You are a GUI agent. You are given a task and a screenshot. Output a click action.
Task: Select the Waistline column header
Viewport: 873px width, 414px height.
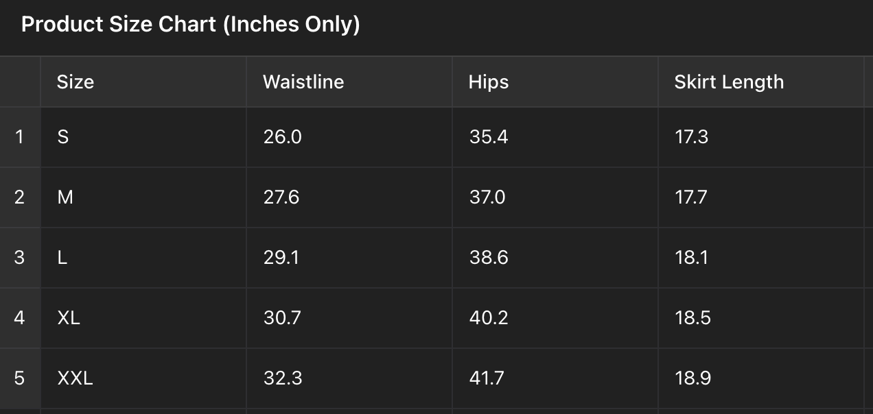point(303,82)
